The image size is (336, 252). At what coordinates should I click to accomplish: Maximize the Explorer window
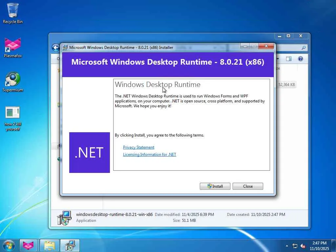[288, 36]
